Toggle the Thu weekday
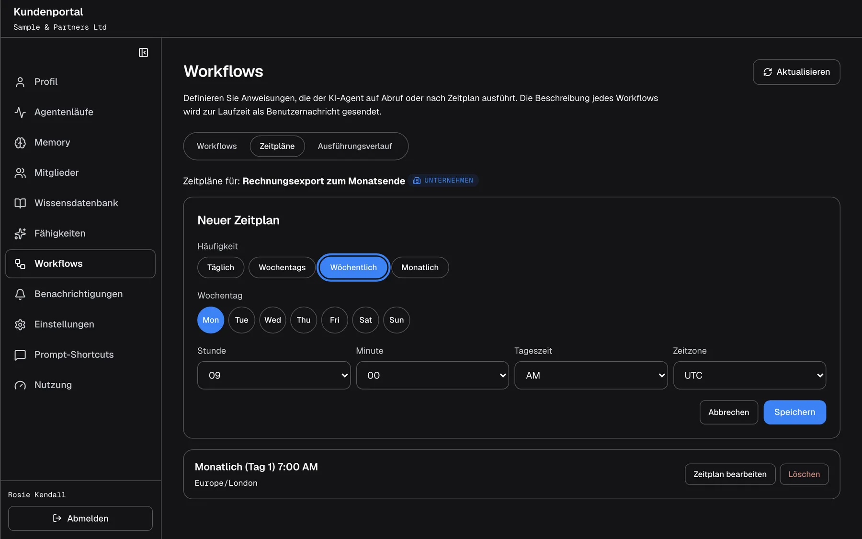The height and width of the screenshot is (539, 862). [x=304, y=320]
